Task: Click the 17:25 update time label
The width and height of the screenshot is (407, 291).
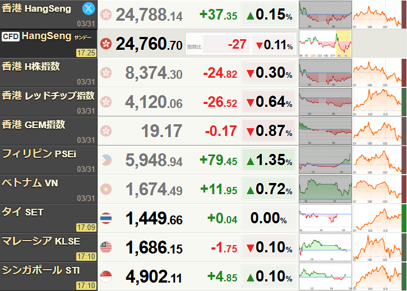Action: coord(86,53)
